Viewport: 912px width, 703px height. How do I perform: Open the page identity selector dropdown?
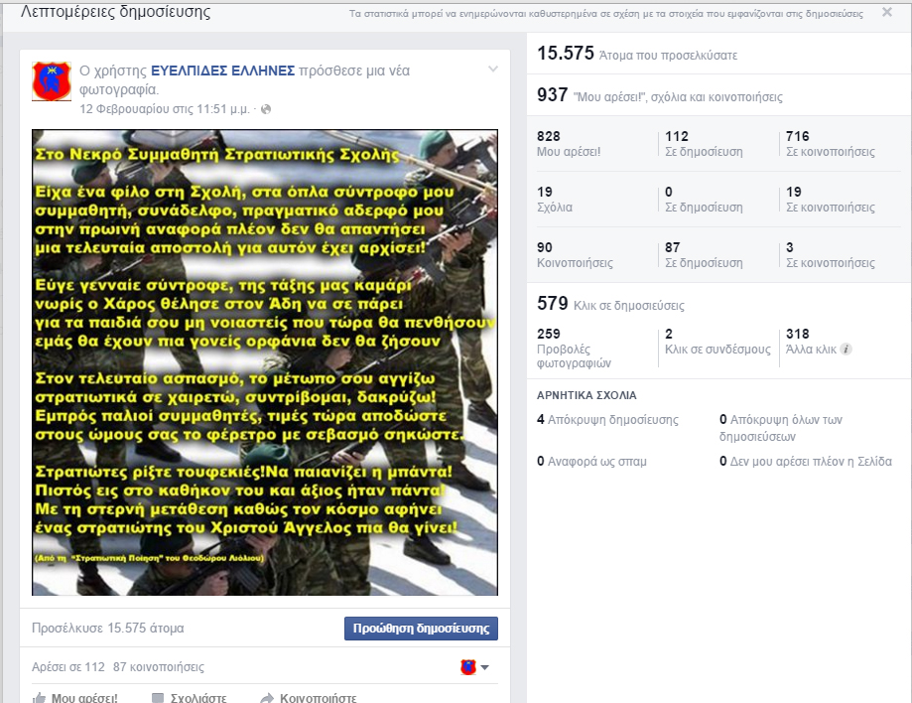[x=474, y=667]
